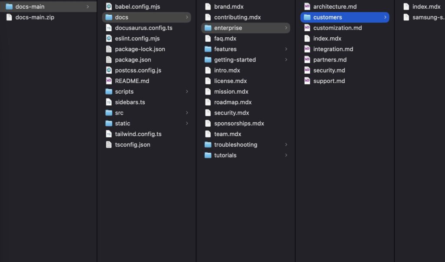Viewport: 445px width, 262px height.
Task: Select the postcss.config.js file icon
Action: coord(109,70)
